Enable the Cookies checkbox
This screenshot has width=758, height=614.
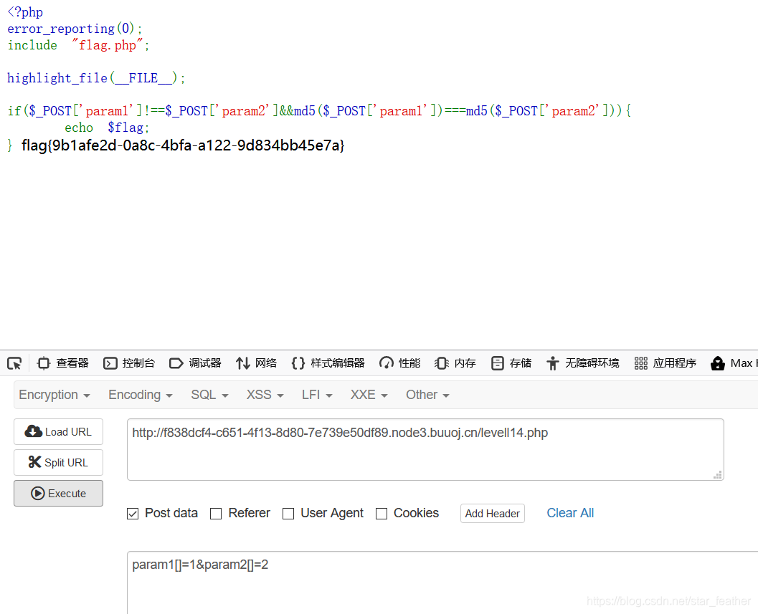382,514
